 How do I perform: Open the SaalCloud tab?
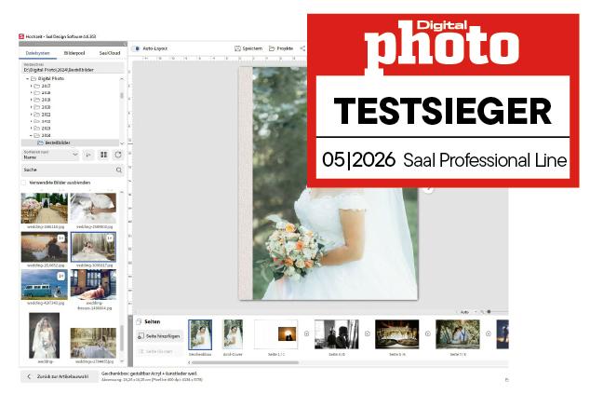pos(110,53)
